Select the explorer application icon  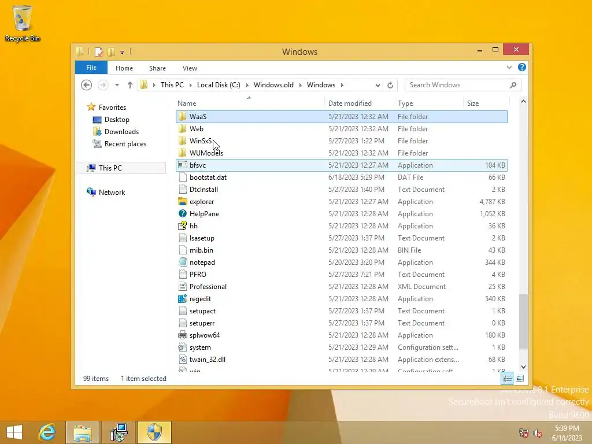tap(182, 202)
